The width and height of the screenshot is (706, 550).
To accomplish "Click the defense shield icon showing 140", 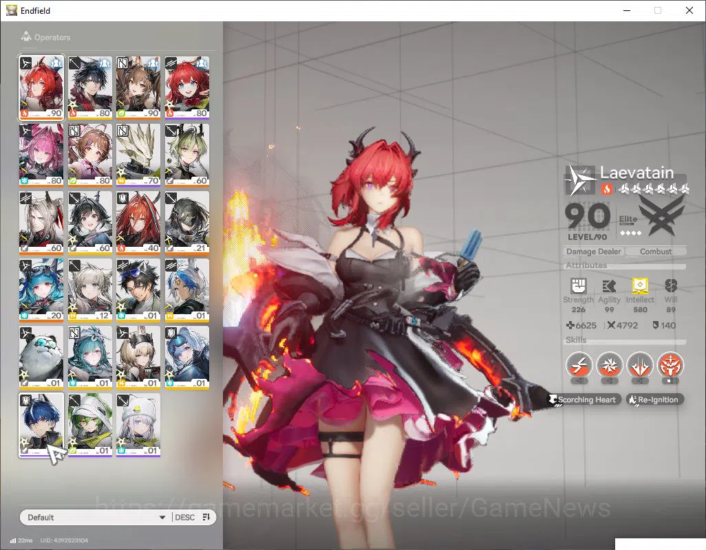I will (x=656, y=324).
